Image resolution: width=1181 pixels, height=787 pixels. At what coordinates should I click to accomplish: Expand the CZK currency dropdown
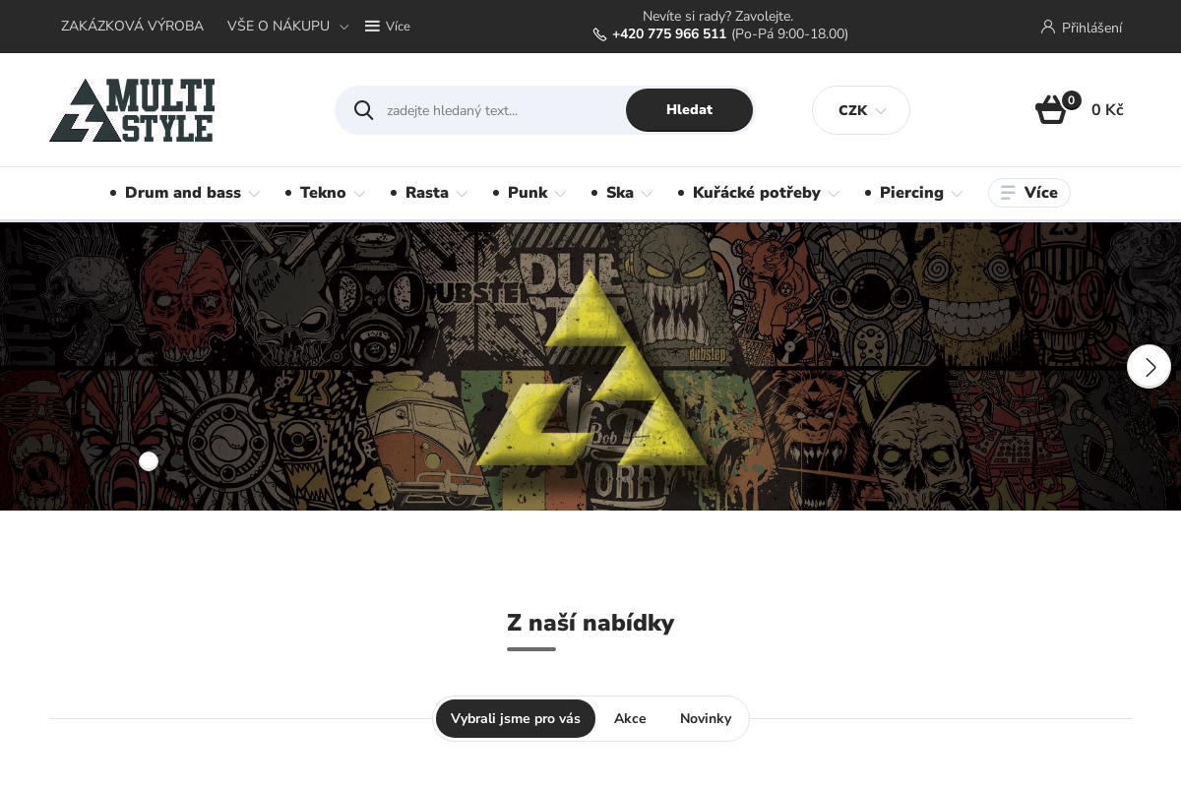point(861,110)
